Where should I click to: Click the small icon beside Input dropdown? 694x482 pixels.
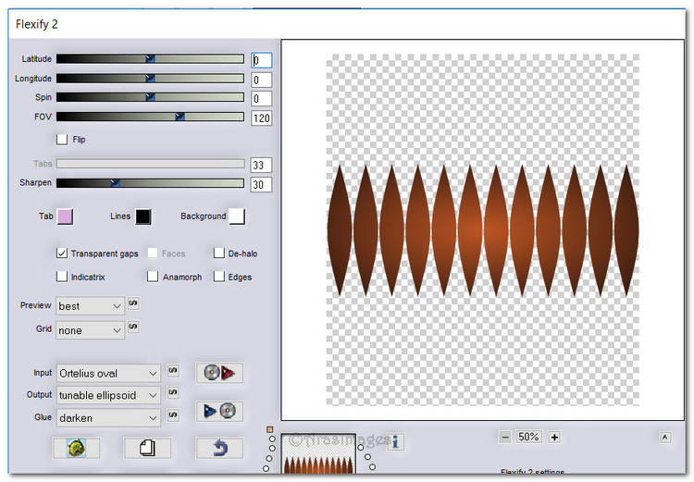tap(172, 372)
